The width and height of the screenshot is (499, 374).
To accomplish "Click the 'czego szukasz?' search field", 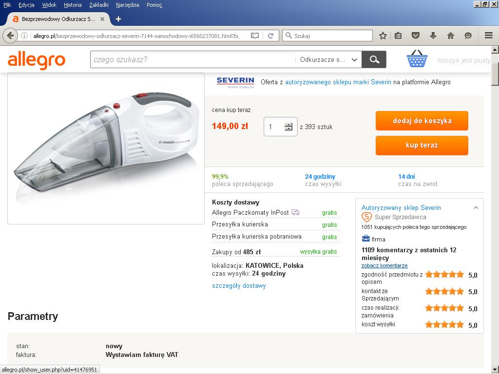I will pyautogui.click(x=192, y=59).
